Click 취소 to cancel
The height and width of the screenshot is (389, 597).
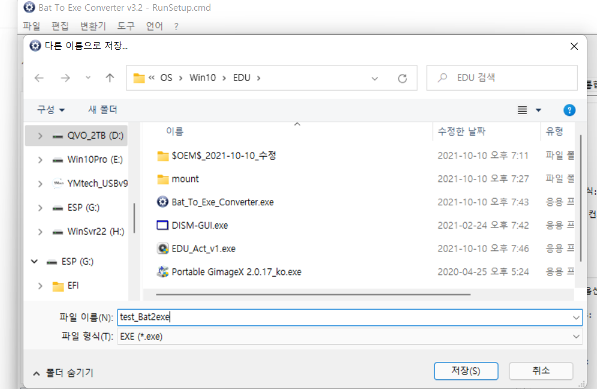[x=541, y=371]
